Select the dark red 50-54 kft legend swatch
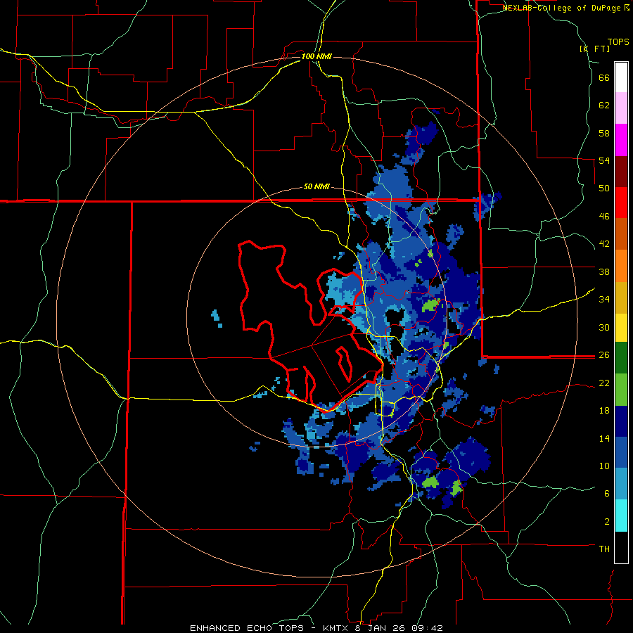 pyautogui.click(x=621, y=172)
